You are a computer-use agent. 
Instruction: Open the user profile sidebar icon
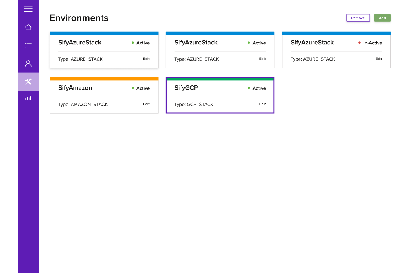click(x=28, y=63)
